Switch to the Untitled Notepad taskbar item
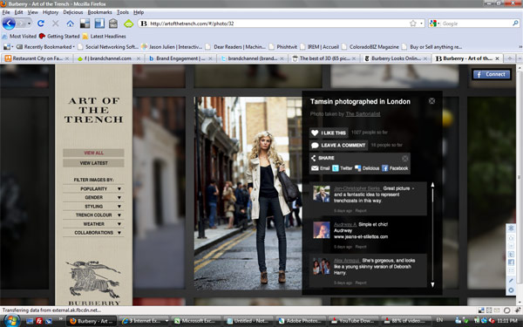The height and width of the screenshot is (327, 523). click(248, 321)
